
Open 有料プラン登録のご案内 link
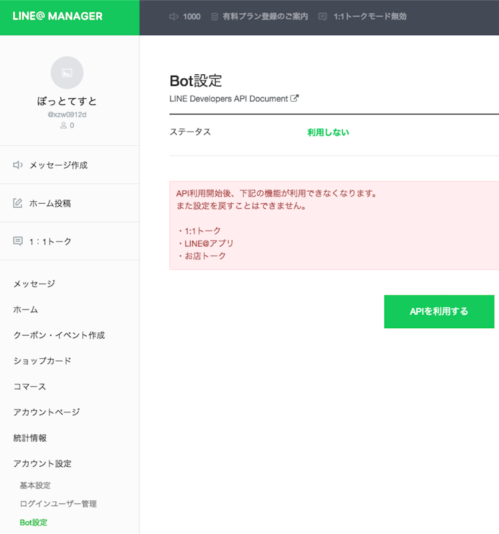[265, 16]
